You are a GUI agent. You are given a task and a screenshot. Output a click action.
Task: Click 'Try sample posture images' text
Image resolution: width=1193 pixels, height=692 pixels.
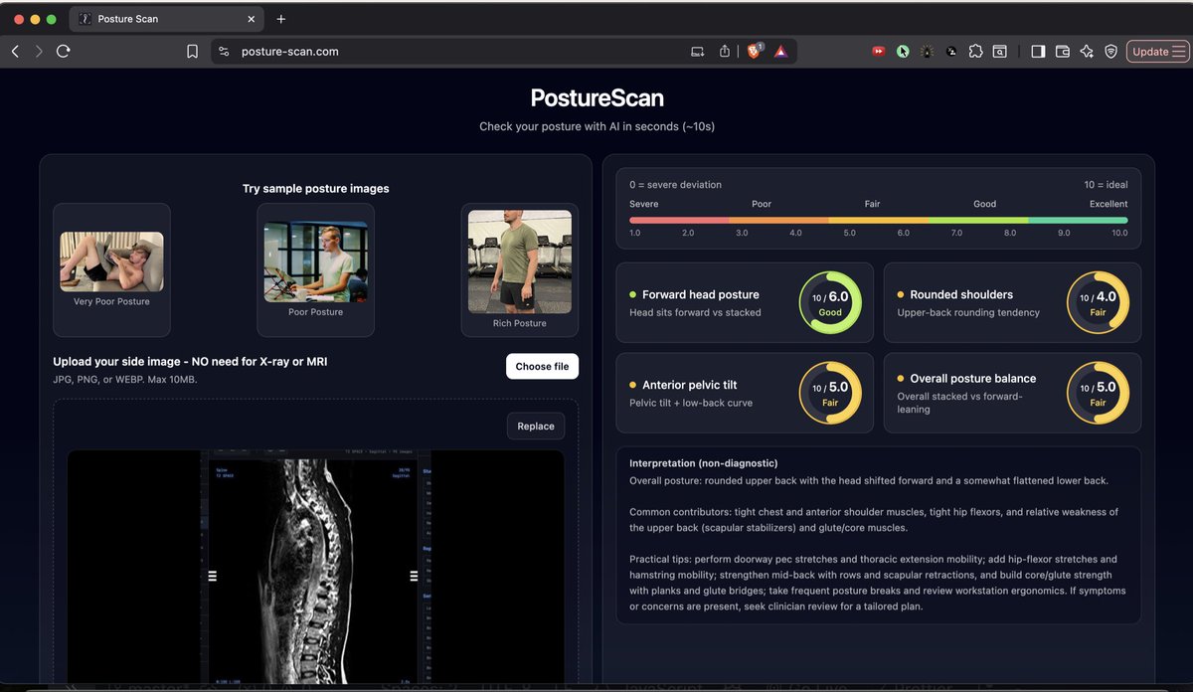click(x=316, y=188)
